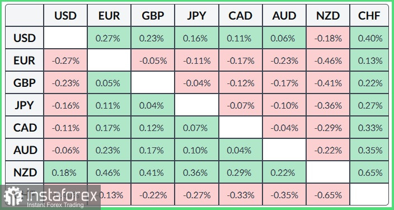Viewport: 394px width, 210px height.
Task: Click the EUR row label
Action: (25, 60)
